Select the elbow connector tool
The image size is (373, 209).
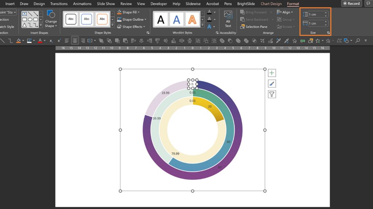coord(11,41)
